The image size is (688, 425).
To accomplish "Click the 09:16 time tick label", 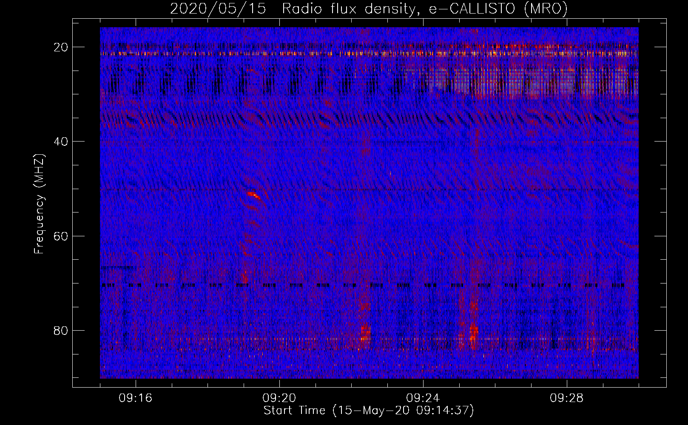I will pos(136,398).
